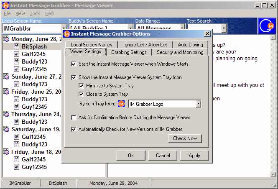Click the BitSplash status bar entry

click(x=58, y=183)
